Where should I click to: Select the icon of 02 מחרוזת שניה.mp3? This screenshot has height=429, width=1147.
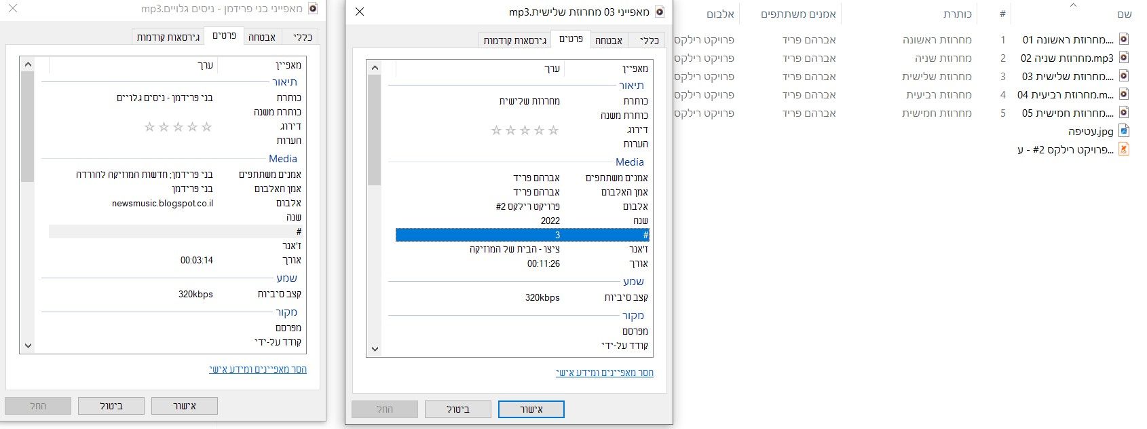pos(1124,58)
